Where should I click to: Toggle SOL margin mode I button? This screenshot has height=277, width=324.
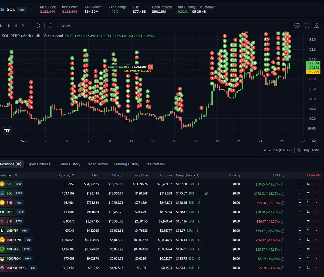(x=199, y=193)
